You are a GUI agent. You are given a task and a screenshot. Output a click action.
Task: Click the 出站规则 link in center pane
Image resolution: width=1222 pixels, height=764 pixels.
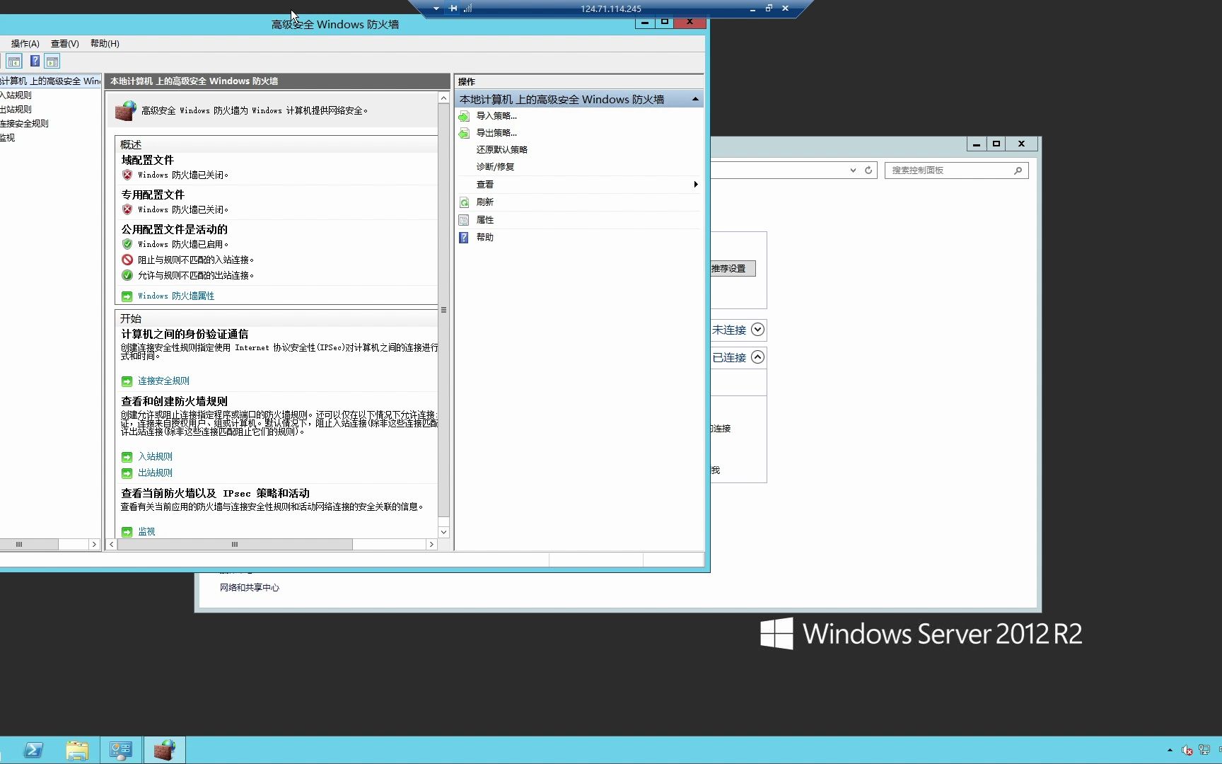(x=155, y=473)
